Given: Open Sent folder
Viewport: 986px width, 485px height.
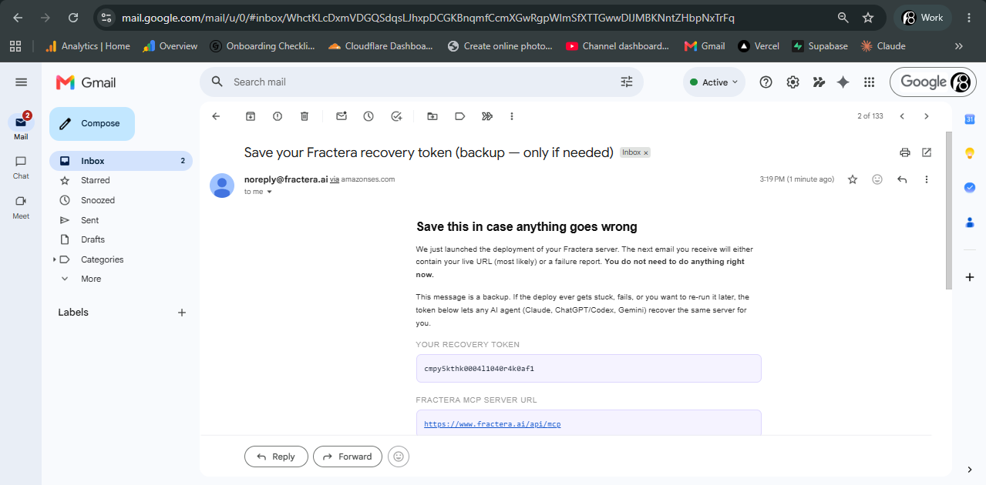Looking at the screenshot, I should pos(121,220).
